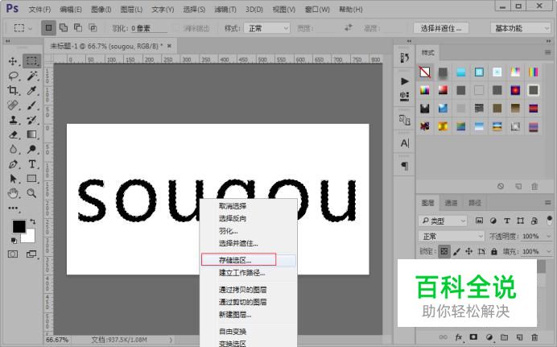Choose Subtract from Selection mode
Image resolution: width=557 pixels, height=347 pixels.
tap(78, 27)
